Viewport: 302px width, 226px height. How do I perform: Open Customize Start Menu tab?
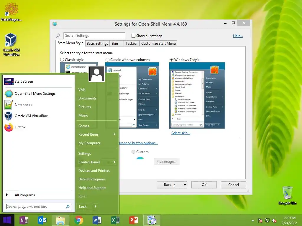pyautogui.click(x=158, y=44)
